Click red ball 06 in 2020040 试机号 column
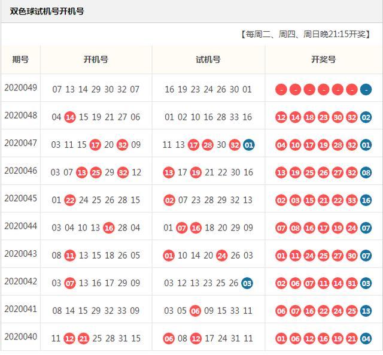383x355 pixels. coord(169,339)
